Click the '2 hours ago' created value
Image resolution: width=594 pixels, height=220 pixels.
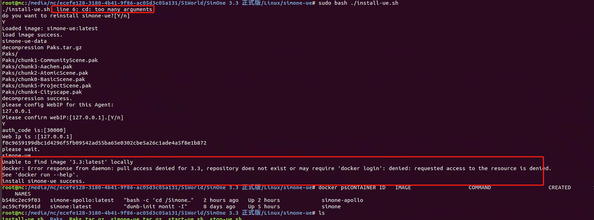[221, 201]
